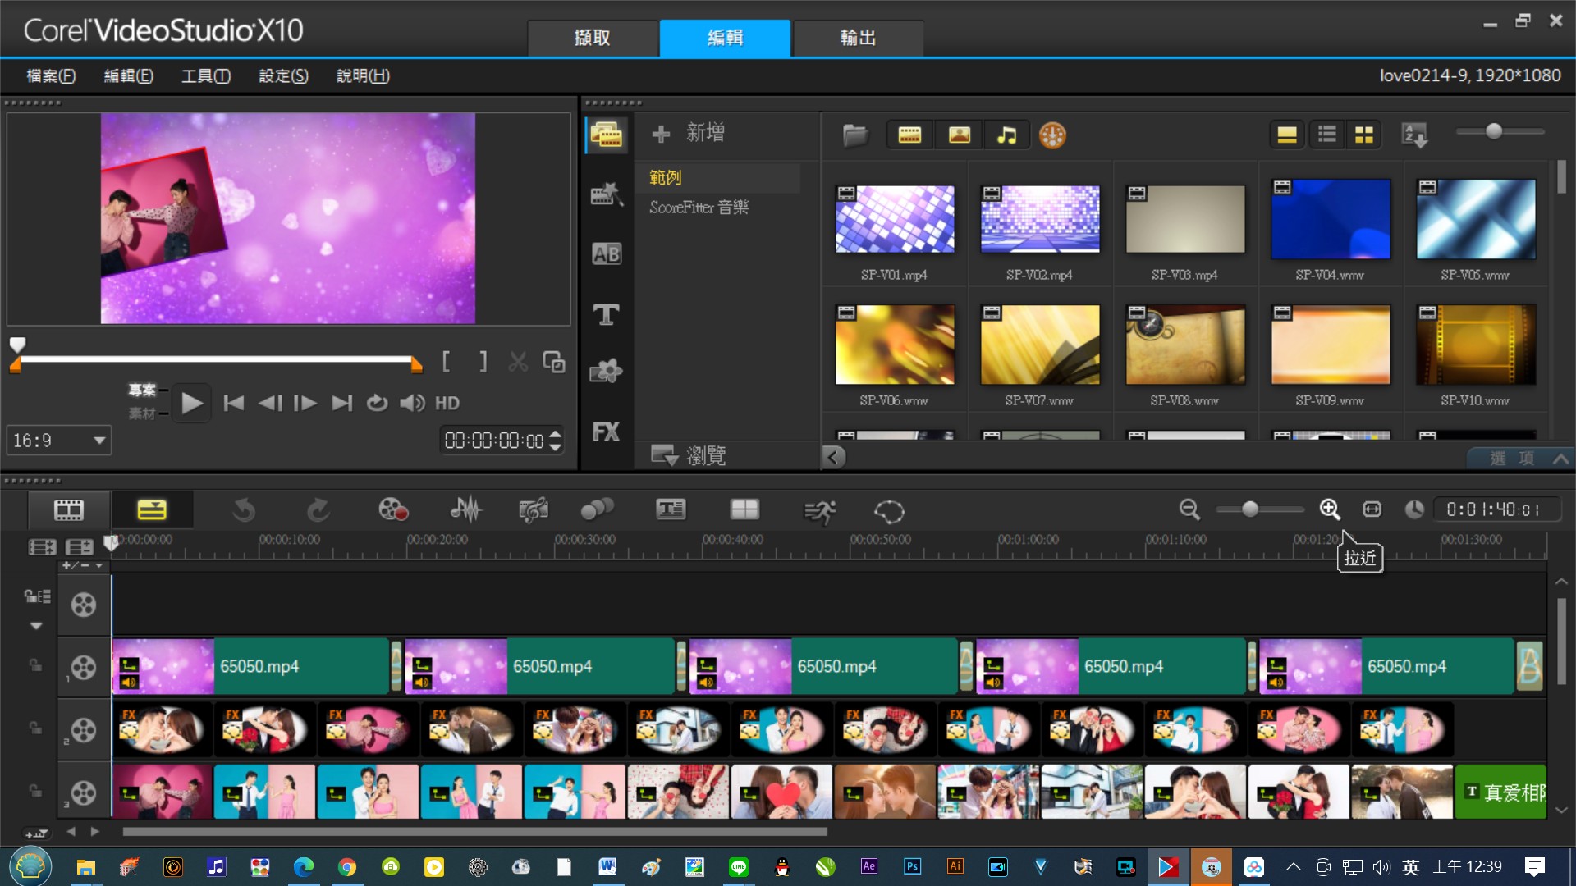Open the Multi-Camera Editor

744,510
